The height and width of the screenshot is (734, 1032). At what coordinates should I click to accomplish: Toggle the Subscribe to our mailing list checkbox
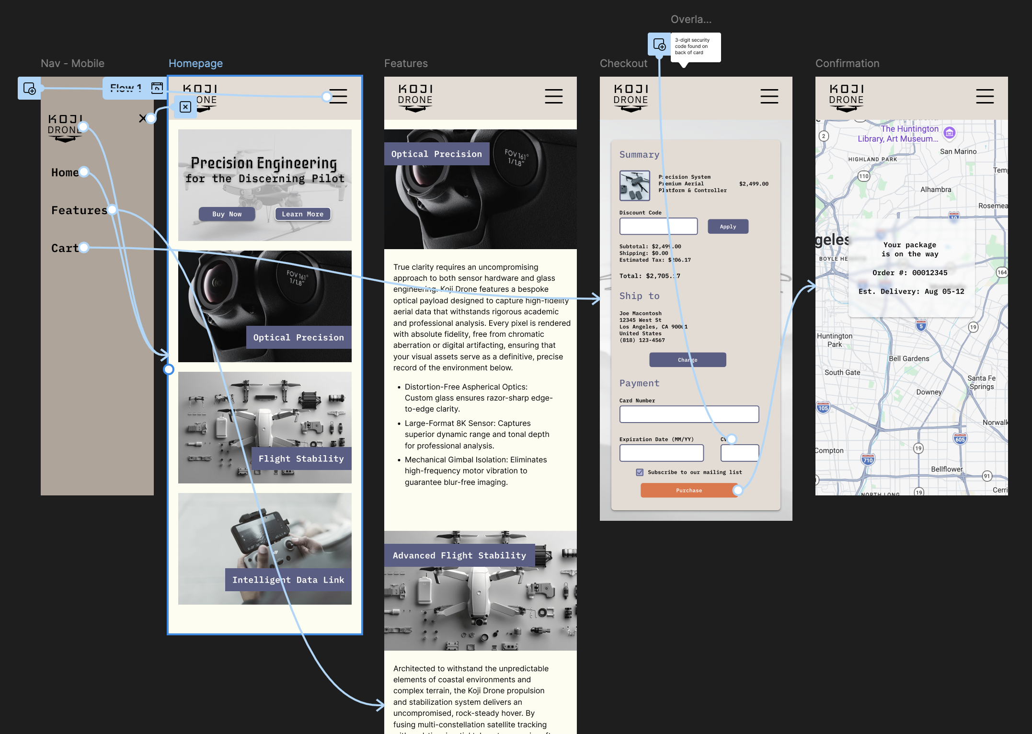tap(640, 472)
